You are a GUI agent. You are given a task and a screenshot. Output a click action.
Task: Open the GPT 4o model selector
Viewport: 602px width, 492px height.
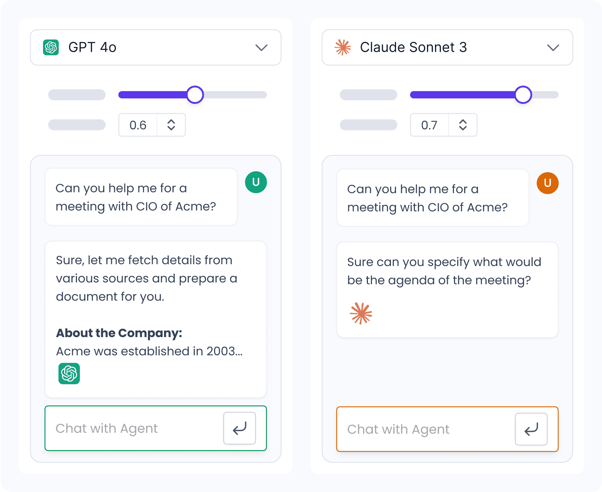(x=156, y=47)
